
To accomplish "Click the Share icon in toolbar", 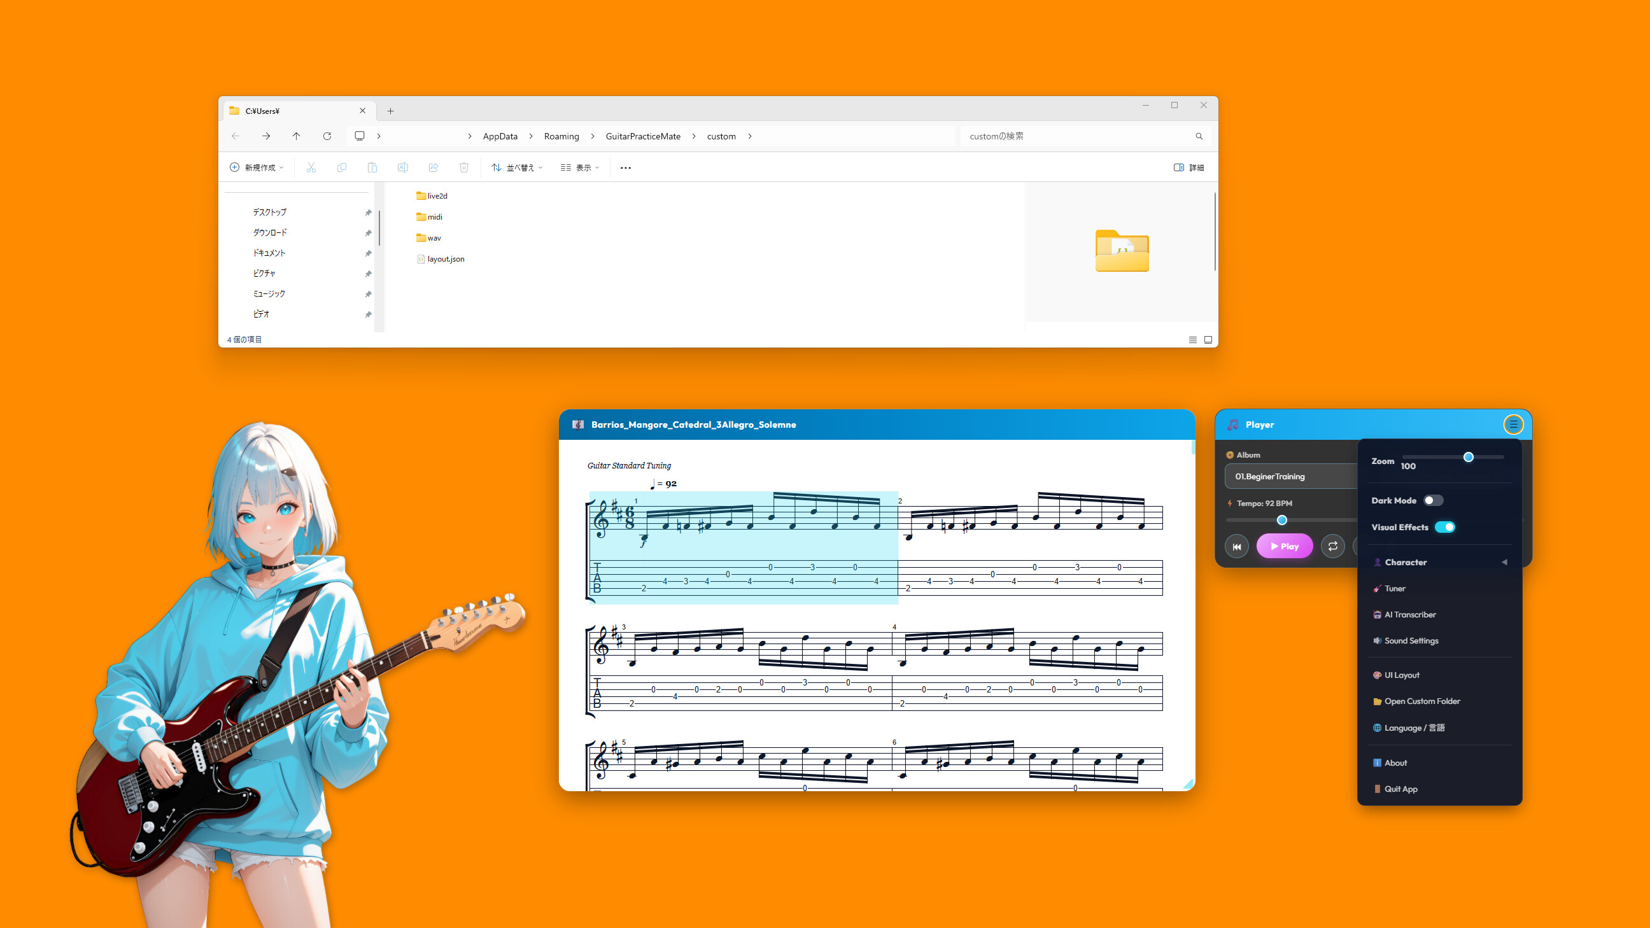I will point(434,167).
